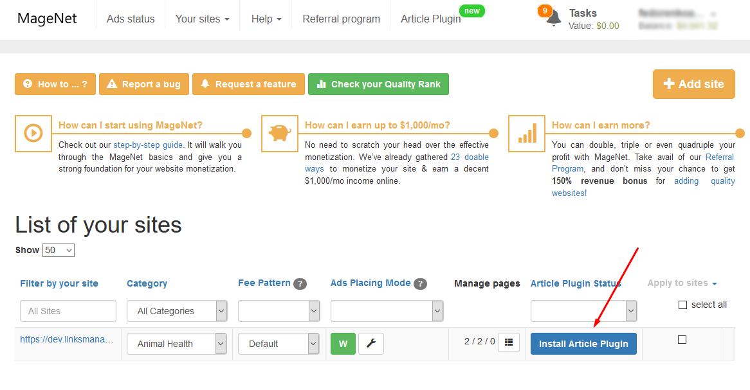Click the Tasks Value: $0.00 text
This screenshot has height=390, width=750.
click(x=594, y=26)
